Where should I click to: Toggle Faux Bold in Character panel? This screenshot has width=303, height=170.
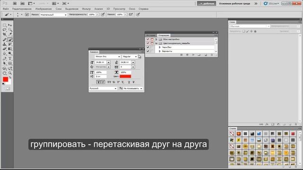tap(98, 82)
